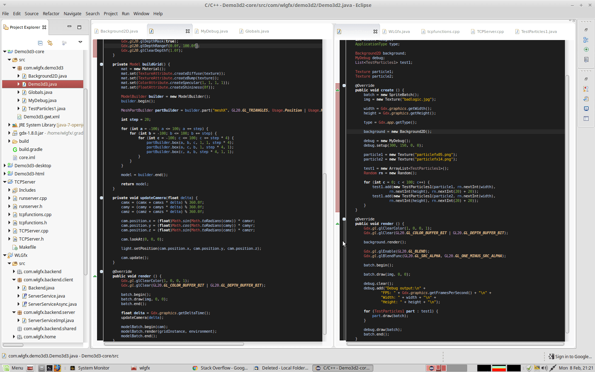Fold create method in right editor
The image size is (595, 372).
[344, 85]
